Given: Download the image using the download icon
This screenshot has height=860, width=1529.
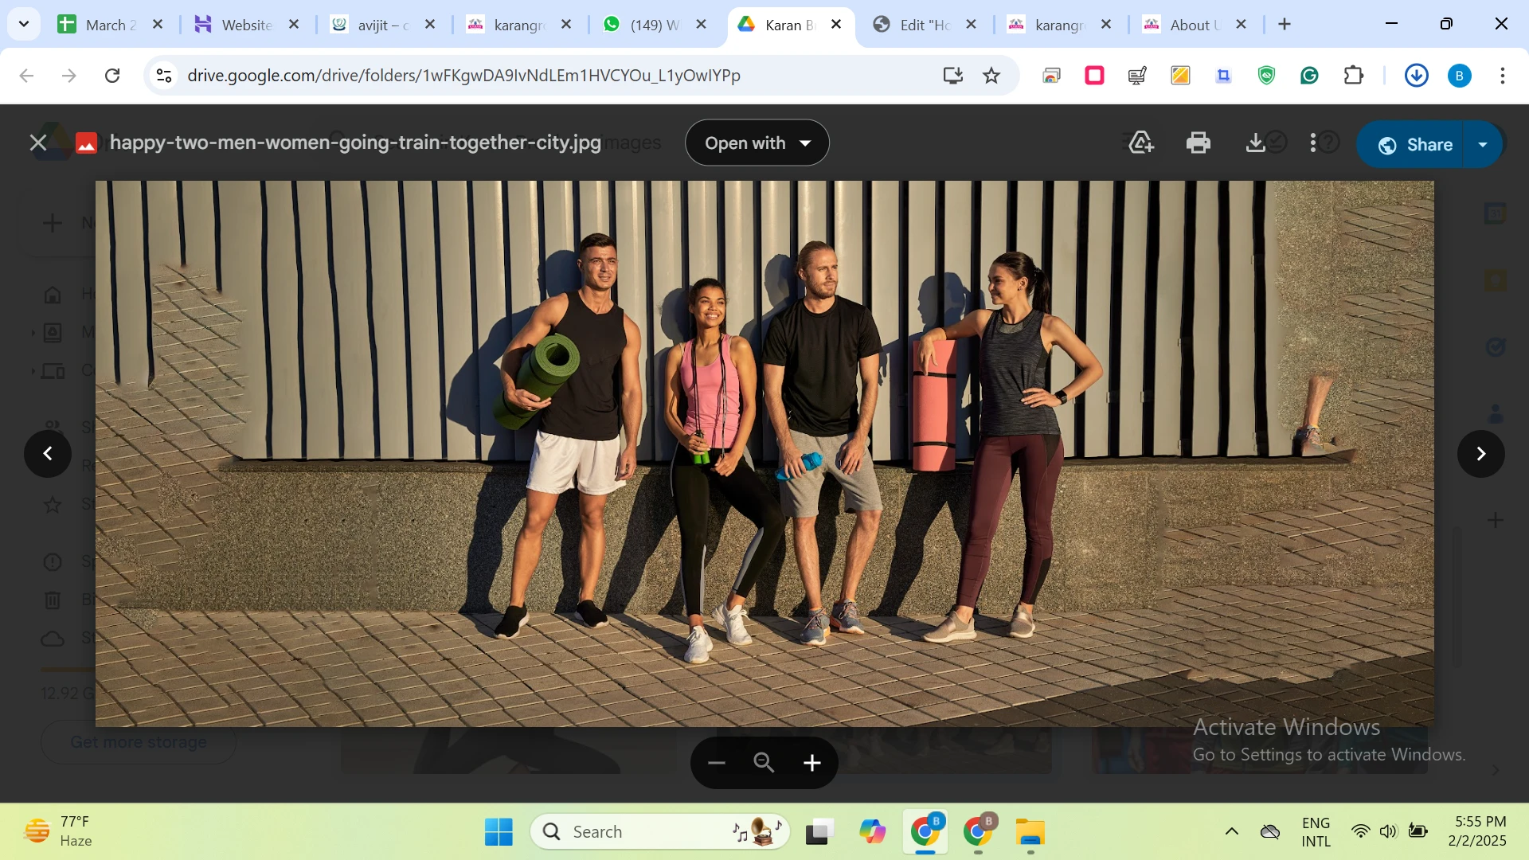Looking at the screenshot, I should 1255,143.
